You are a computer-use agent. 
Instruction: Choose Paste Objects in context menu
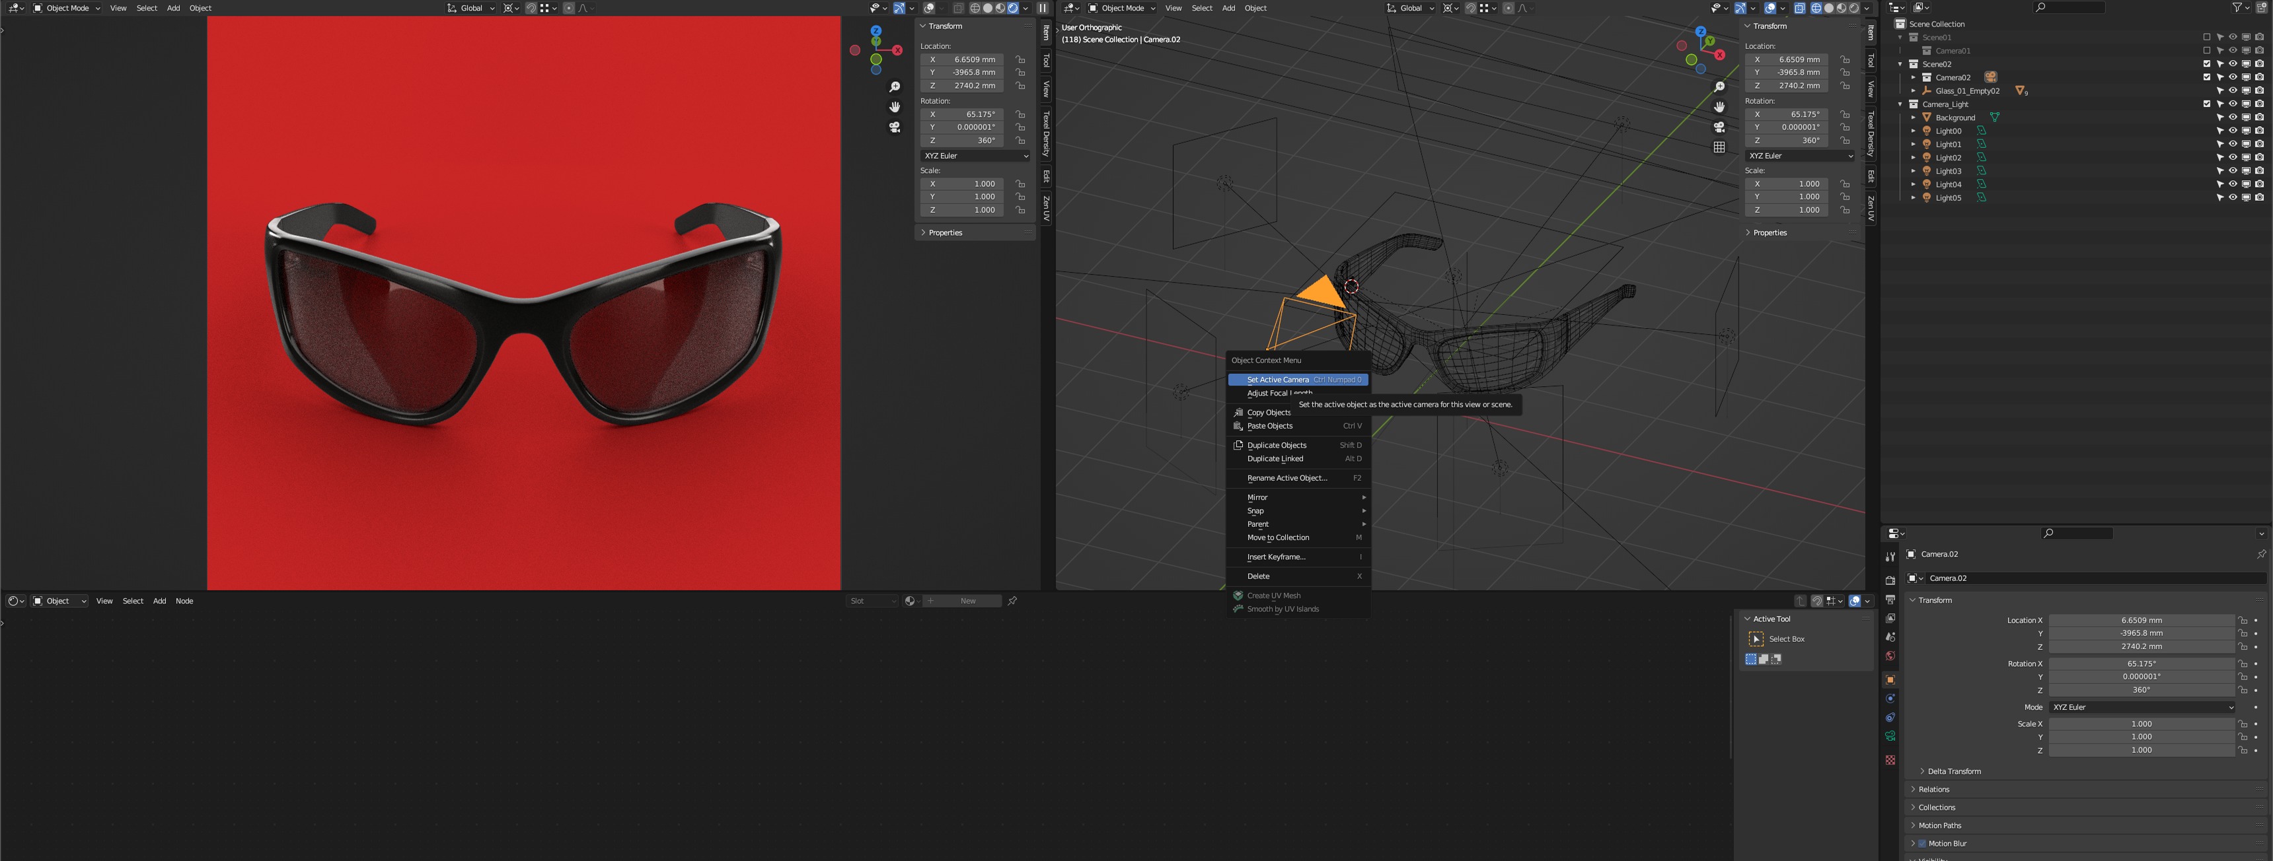(x=1298, y=426)
